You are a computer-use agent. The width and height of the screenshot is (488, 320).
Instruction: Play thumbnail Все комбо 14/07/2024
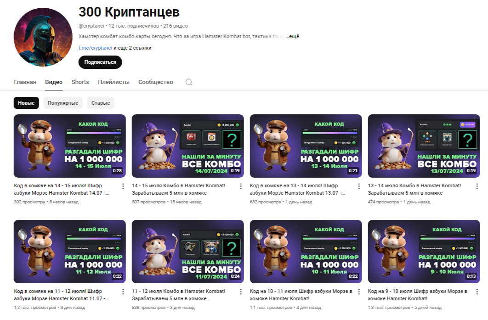(x=187, y=146)
